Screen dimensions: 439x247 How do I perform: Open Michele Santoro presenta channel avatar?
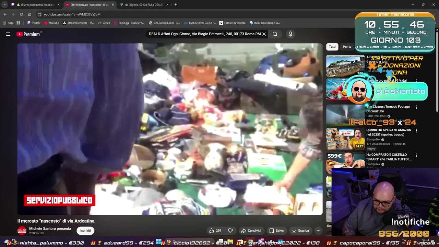[22, 231]
